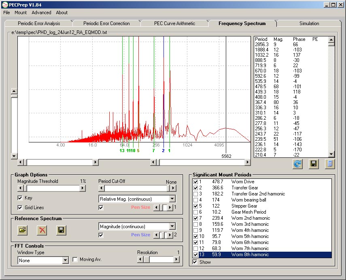Uncheck Worm Drive period 478.7
The height and width of the screenshot is (280, 346).
click(x=195, y=182)
